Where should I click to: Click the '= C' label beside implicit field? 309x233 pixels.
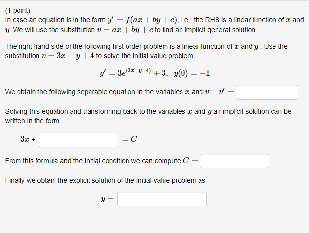click(x=129, y=139)
